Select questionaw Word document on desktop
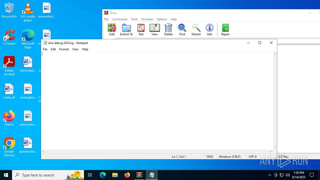Image resolution: width=320 pixels, height=180 pixels. click(x=28, y=145)
